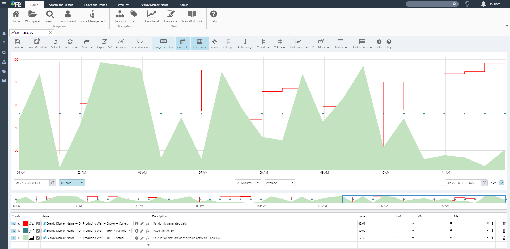Uncheck visibility of Choke trace row
This screenshot has width=510, height=249.
(38, 223)
